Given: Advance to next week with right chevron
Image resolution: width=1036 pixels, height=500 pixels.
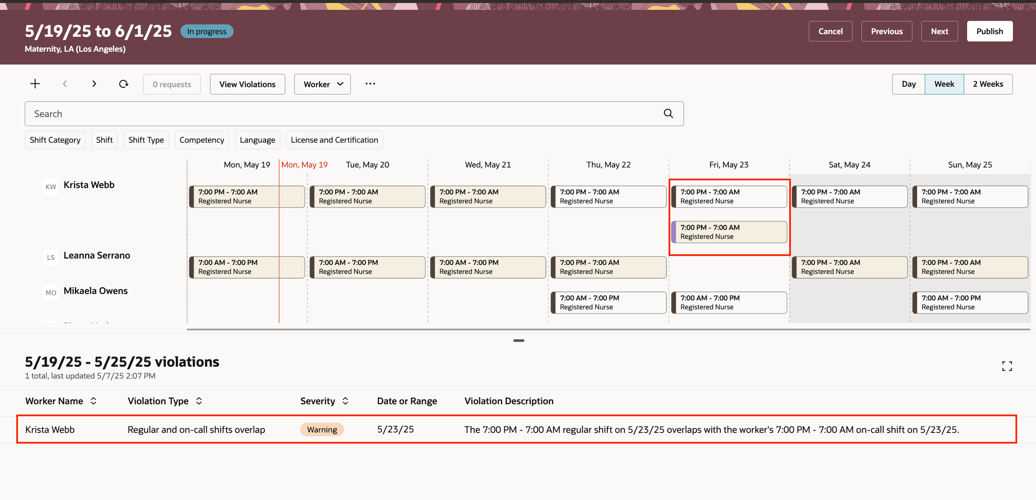Looking at the screenshot, I should tap(94, 84).
